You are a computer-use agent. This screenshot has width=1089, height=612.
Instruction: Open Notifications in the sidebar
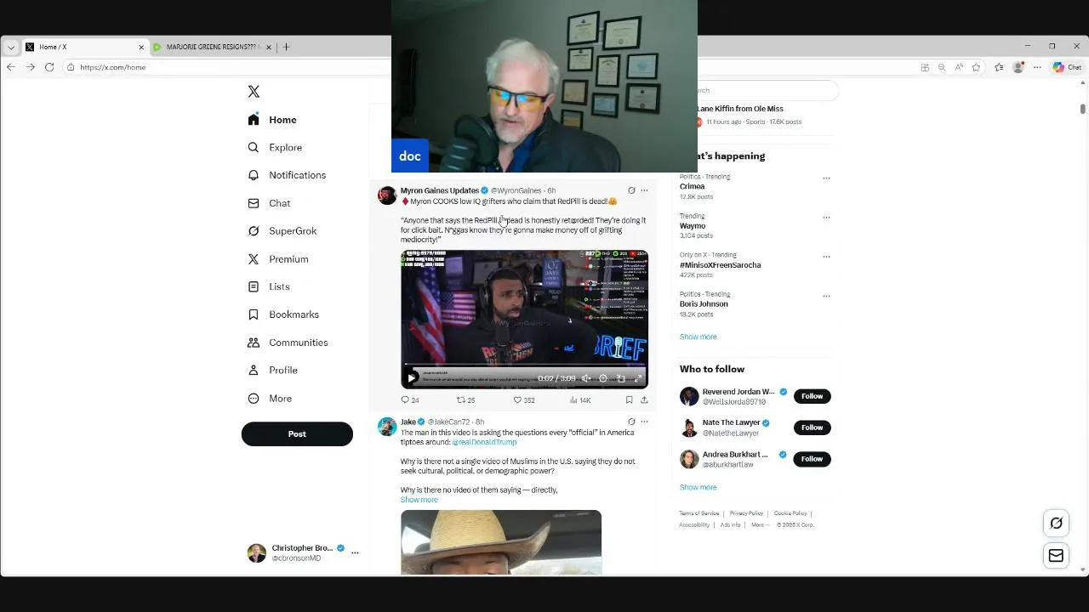pyautogui.click(x=287, y=175)
